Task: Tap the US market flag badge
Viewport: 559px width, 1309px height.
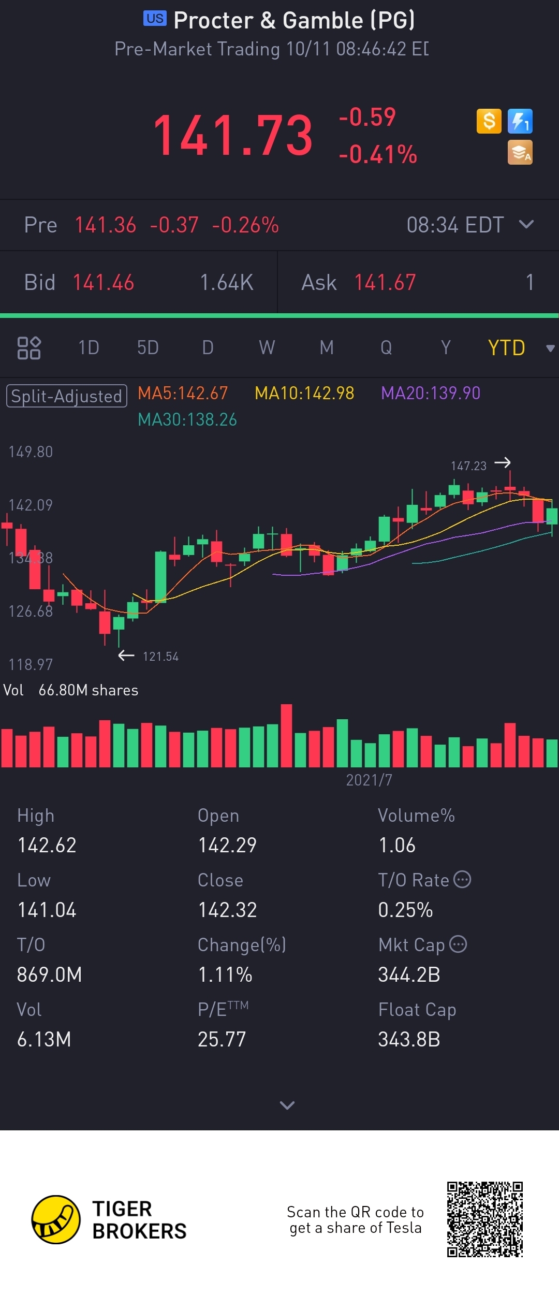Action: [155, 19]
